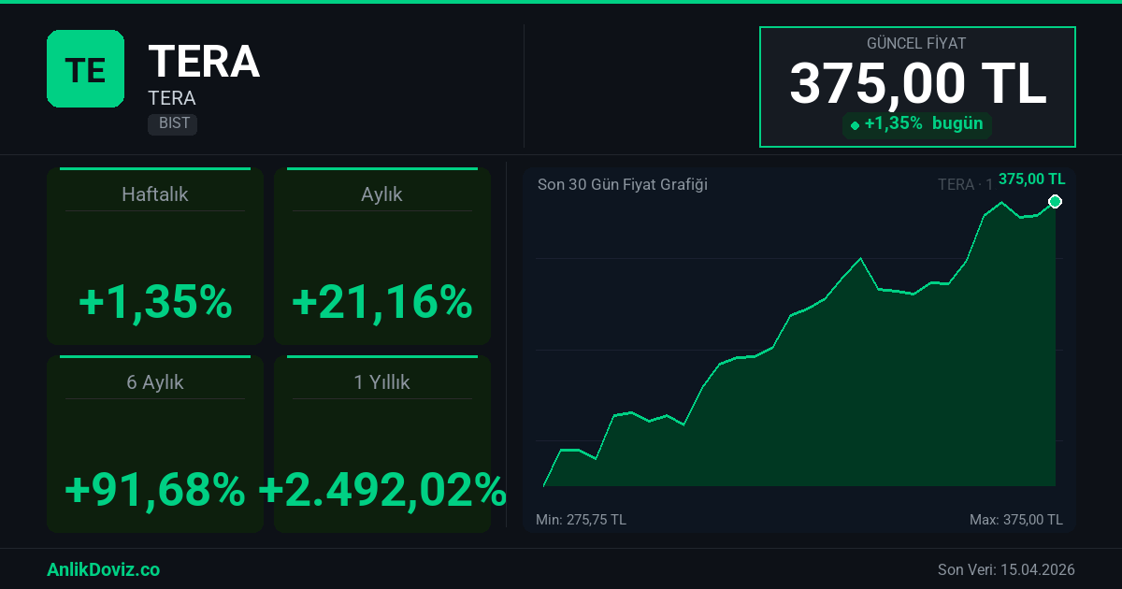The image size is (1122, 589).
Task: Open the 1 Yıllık card title
Action: 381,382
